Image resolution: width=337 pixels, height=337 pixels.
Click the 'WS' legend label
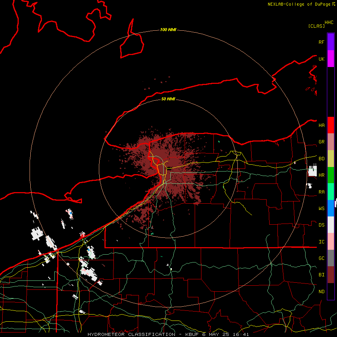pyautogui.click(x=321, y=209)
